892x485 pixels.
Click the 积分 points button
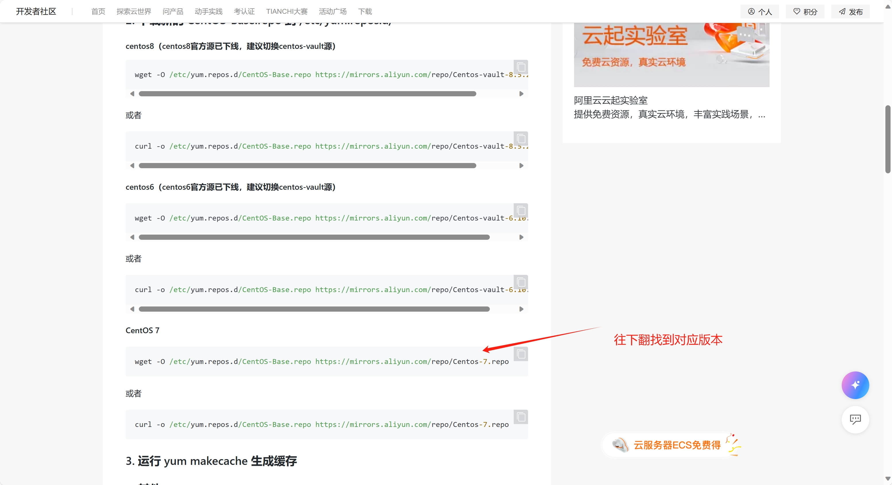point(805,12)
